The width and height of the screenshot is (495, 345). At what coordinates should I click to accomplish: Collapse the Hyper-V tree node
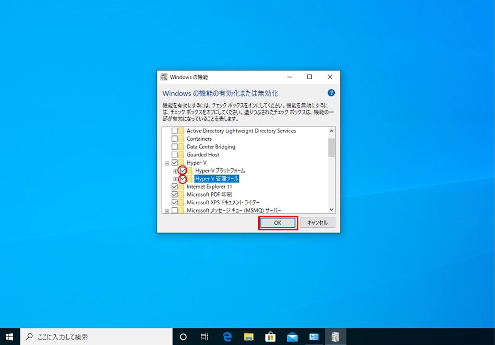(x=167, y=163)
